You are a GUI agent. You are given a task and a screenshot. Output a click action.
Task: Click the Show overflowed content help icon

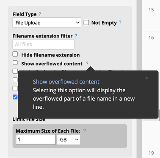click(87, 64)
